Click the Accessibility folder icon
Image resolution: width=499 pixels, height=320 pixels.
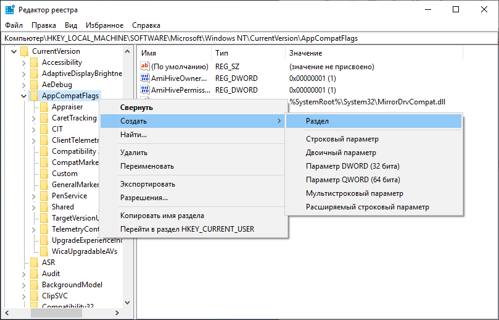click(x=35, y=62)
